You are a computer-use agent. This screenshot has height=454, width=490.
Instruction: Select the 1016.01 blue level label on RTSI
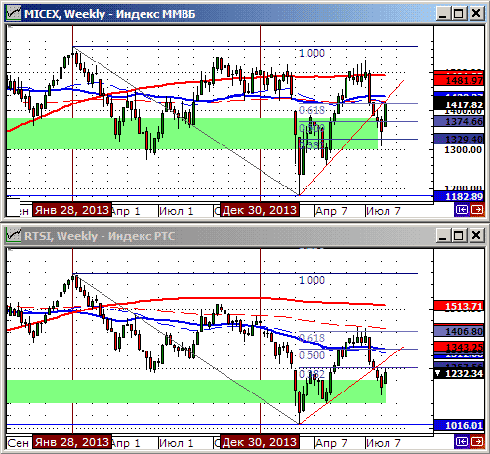click(460, 425)
